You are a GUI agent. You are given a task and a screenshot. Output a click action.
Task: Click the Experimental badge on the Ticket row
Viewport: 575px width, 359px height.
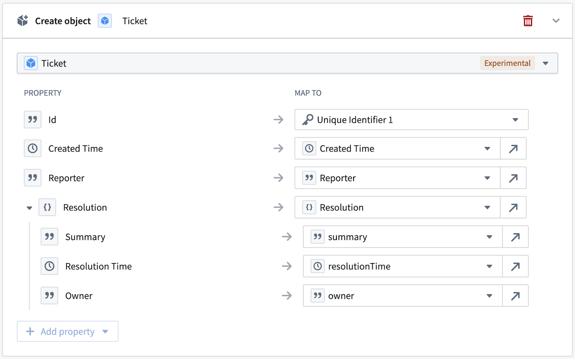point(507,63)
